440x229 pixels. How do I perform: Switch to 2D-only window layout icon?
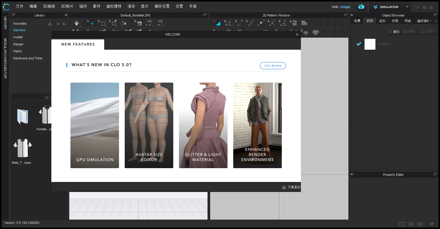pyautogui.click(x=420, y=224)
